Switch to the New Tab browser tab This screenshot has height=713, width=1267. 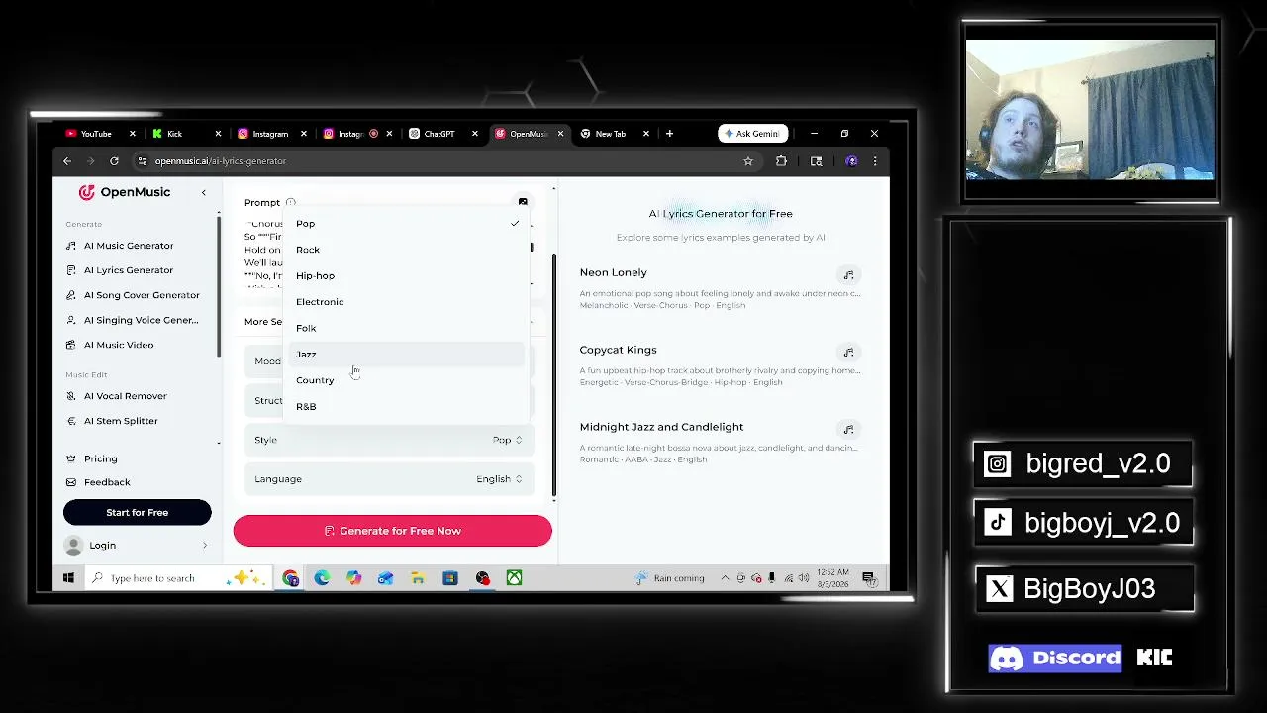(611, 134)
